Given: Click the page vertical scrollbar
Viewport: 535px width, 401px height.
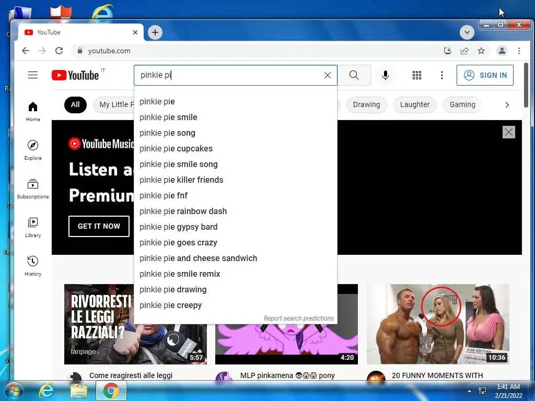Looking at the screenshot, I should [526, 85].
